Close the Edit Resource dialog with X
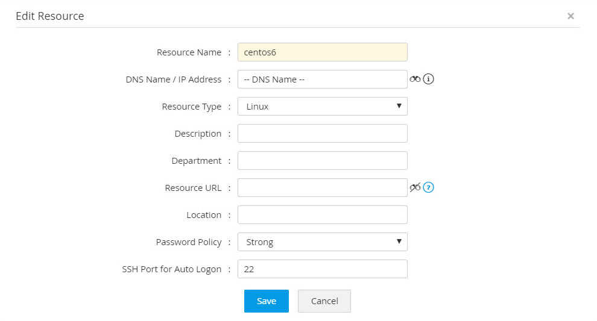 click(x=570, y=16)
